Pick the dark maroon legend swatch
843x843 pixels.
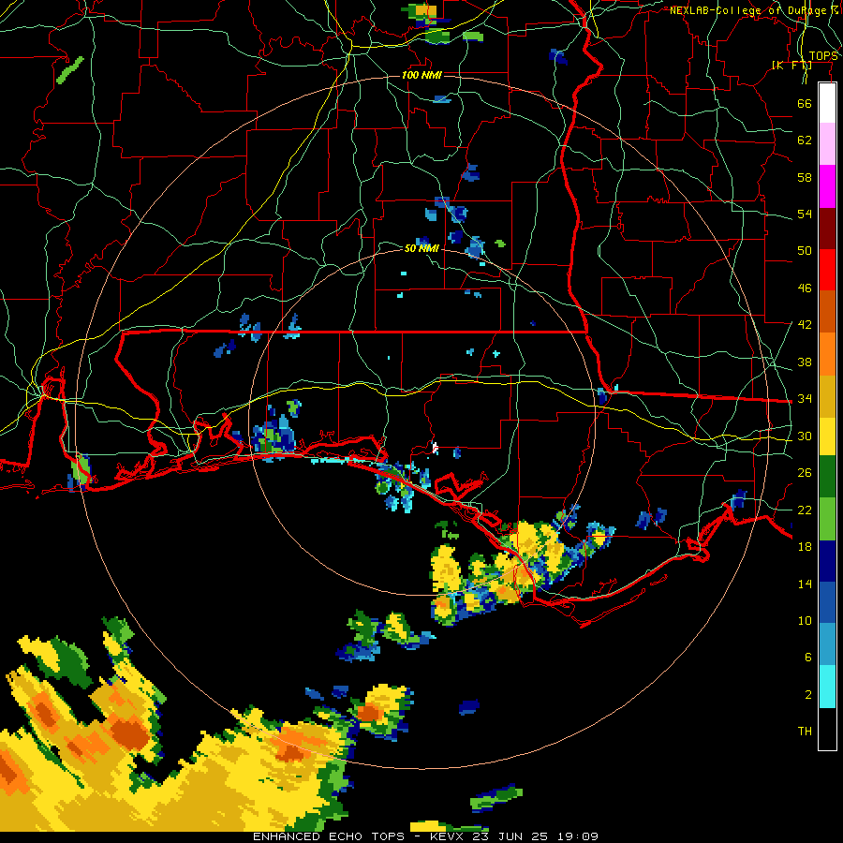827,228
